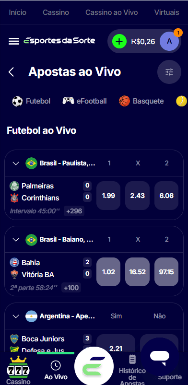This screenshot has height=385, width=188.
Task: Collapse the Brasil - Baiano league section
Action: click(x=16, y=240)
